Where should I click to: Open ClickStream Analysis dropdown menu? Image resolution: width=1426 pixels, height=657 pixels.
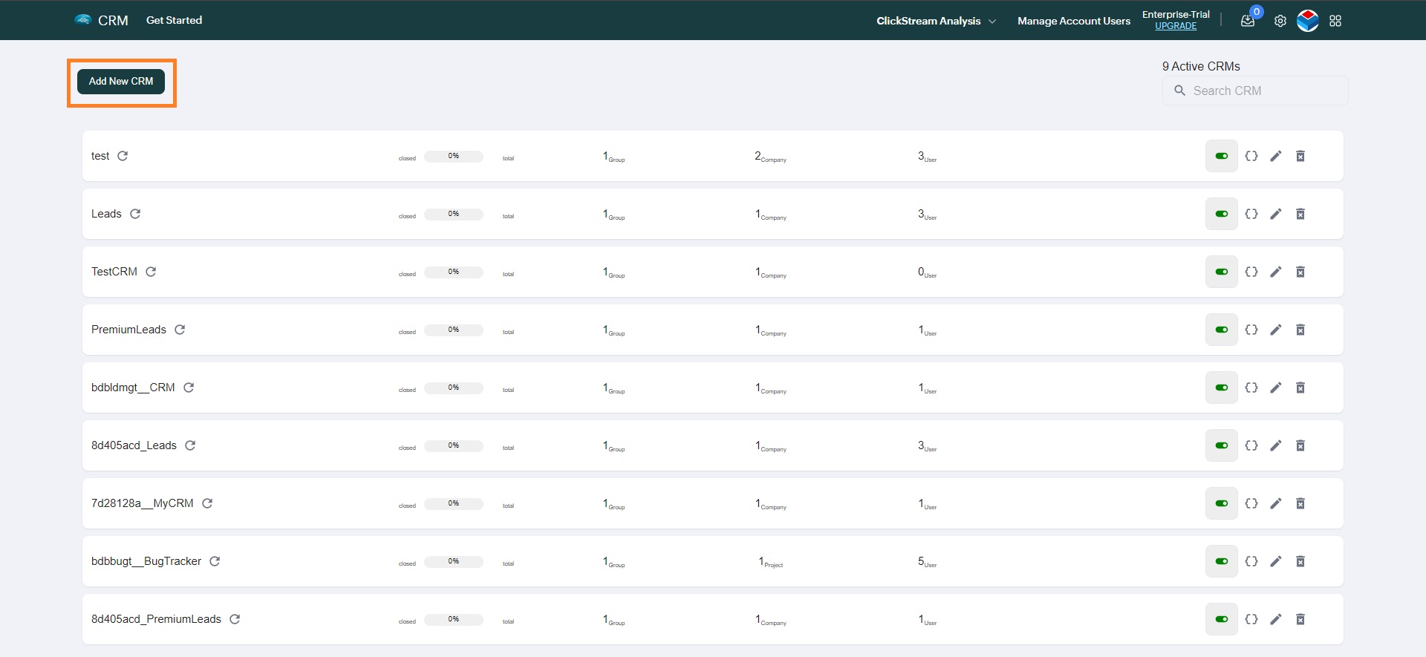coord(936,21)
